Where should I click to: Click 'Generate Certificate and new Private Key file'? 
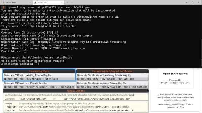pos(102,83)
